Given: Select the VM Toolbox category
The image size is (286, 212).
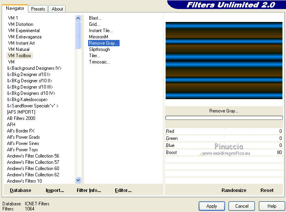Looking at the screenshot, I should 20,56.
